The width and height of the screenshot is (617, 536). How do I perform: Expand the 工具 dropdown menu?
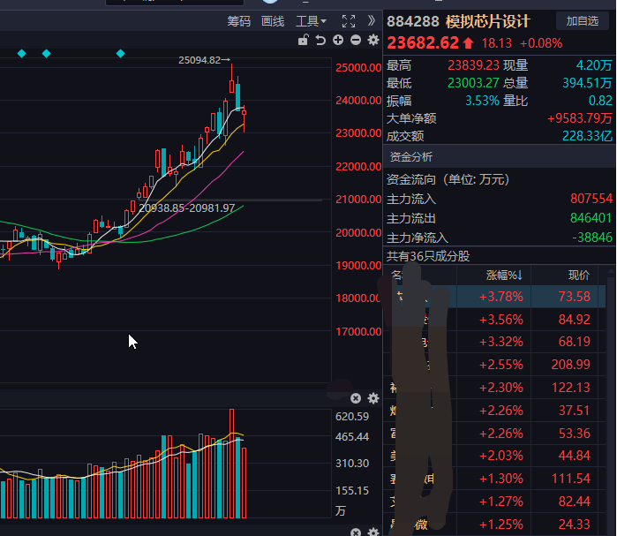[x=311, y=21]
